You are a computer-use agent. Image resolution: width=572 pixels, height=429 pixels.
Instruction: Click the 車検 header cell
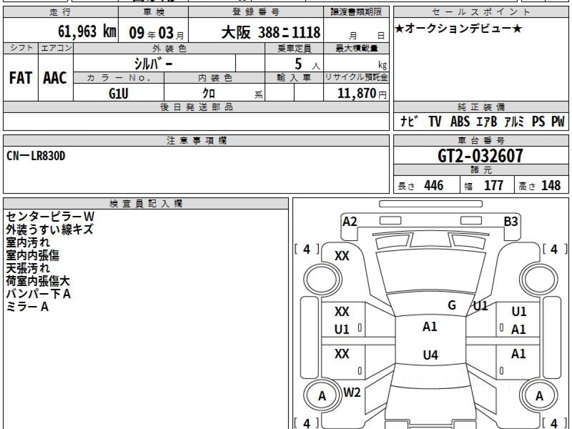click(153, 12)
